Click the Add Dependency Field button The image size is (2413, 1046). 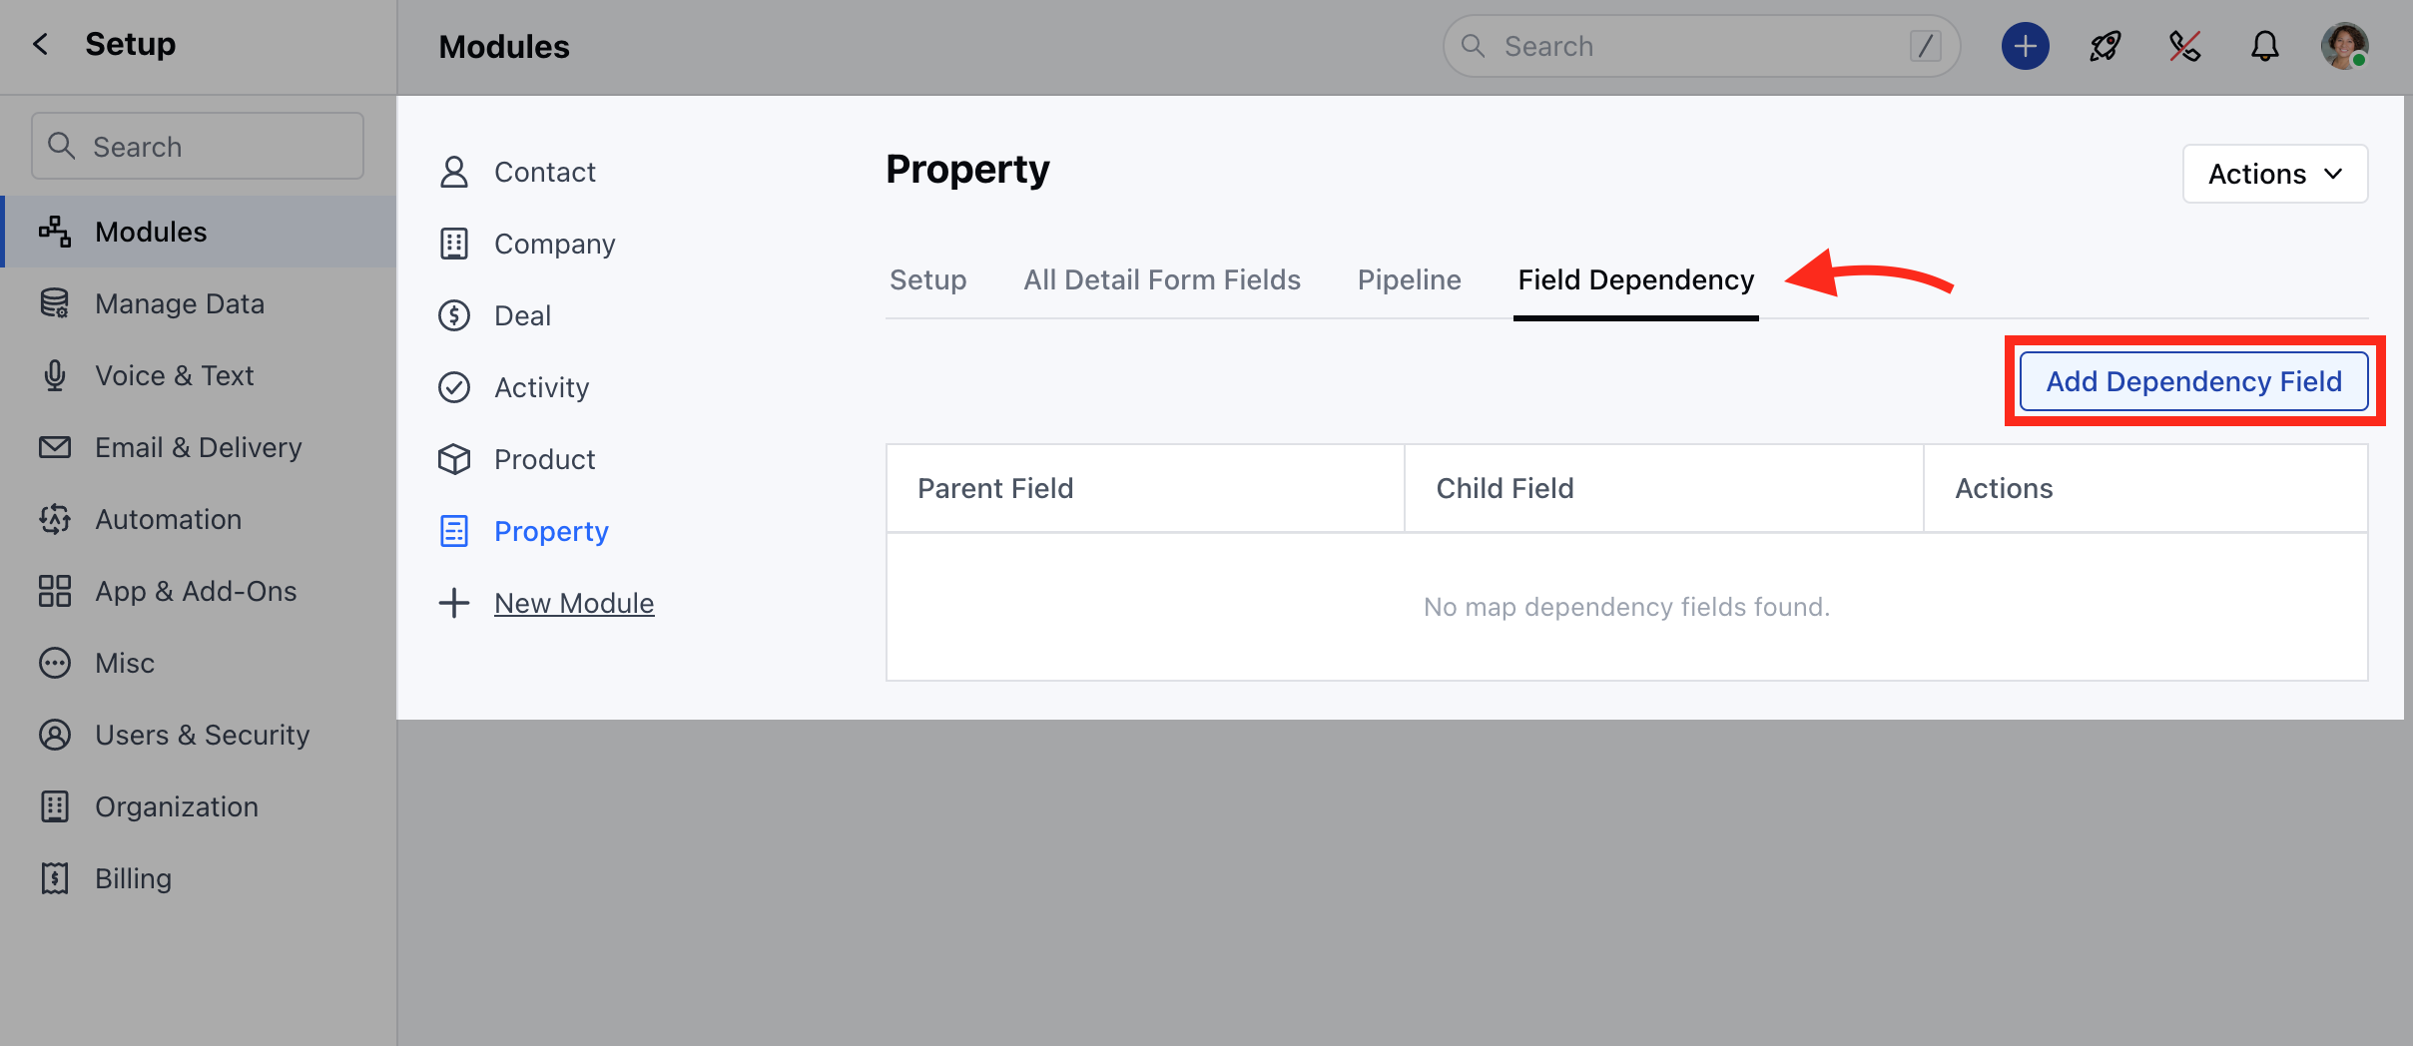click(2193, 381)
